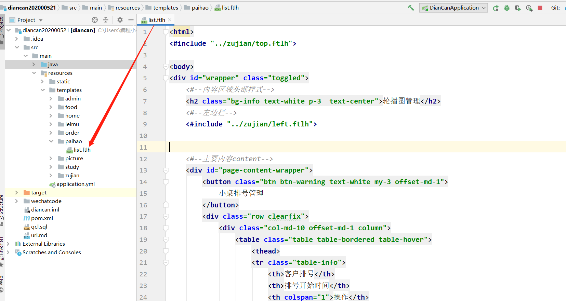566x301 pixels.
Task: Expand the java folder
Action: point(34,64)
